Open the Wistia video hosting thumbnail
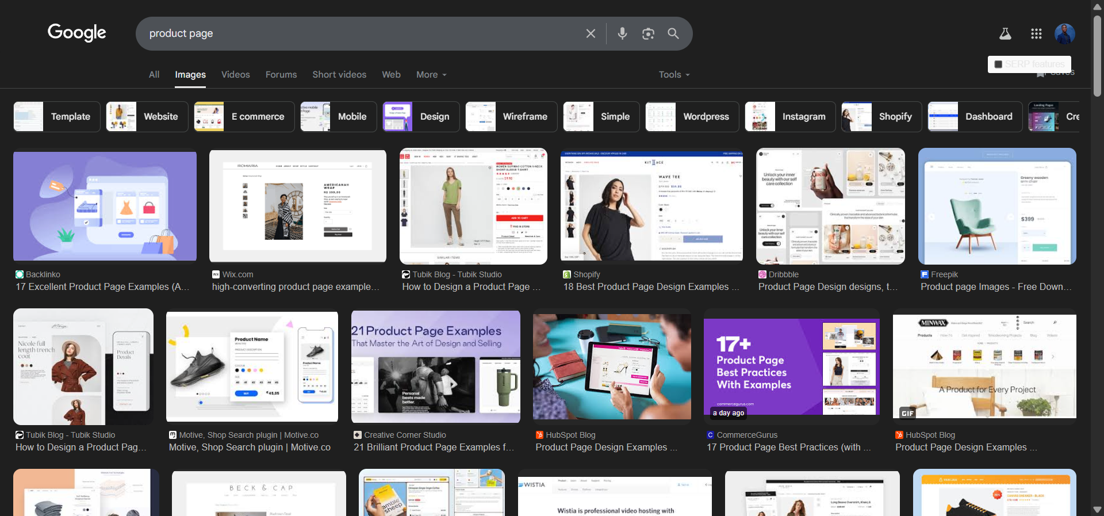Viewport: 1104px width, 516px height. tap(615, 496)
